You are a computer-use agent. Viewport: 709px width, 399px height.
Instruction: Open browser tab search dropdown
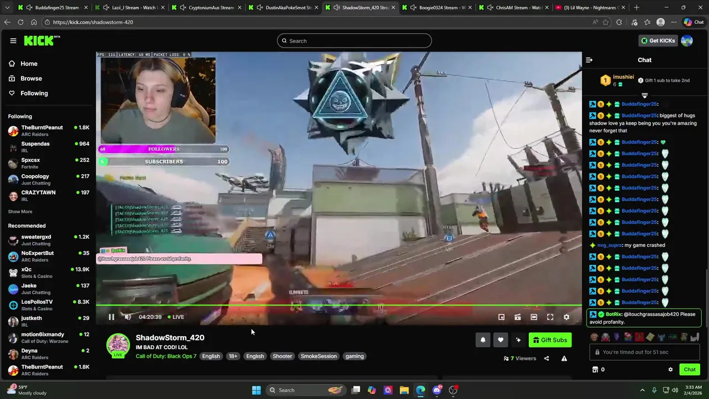[7, 8]
